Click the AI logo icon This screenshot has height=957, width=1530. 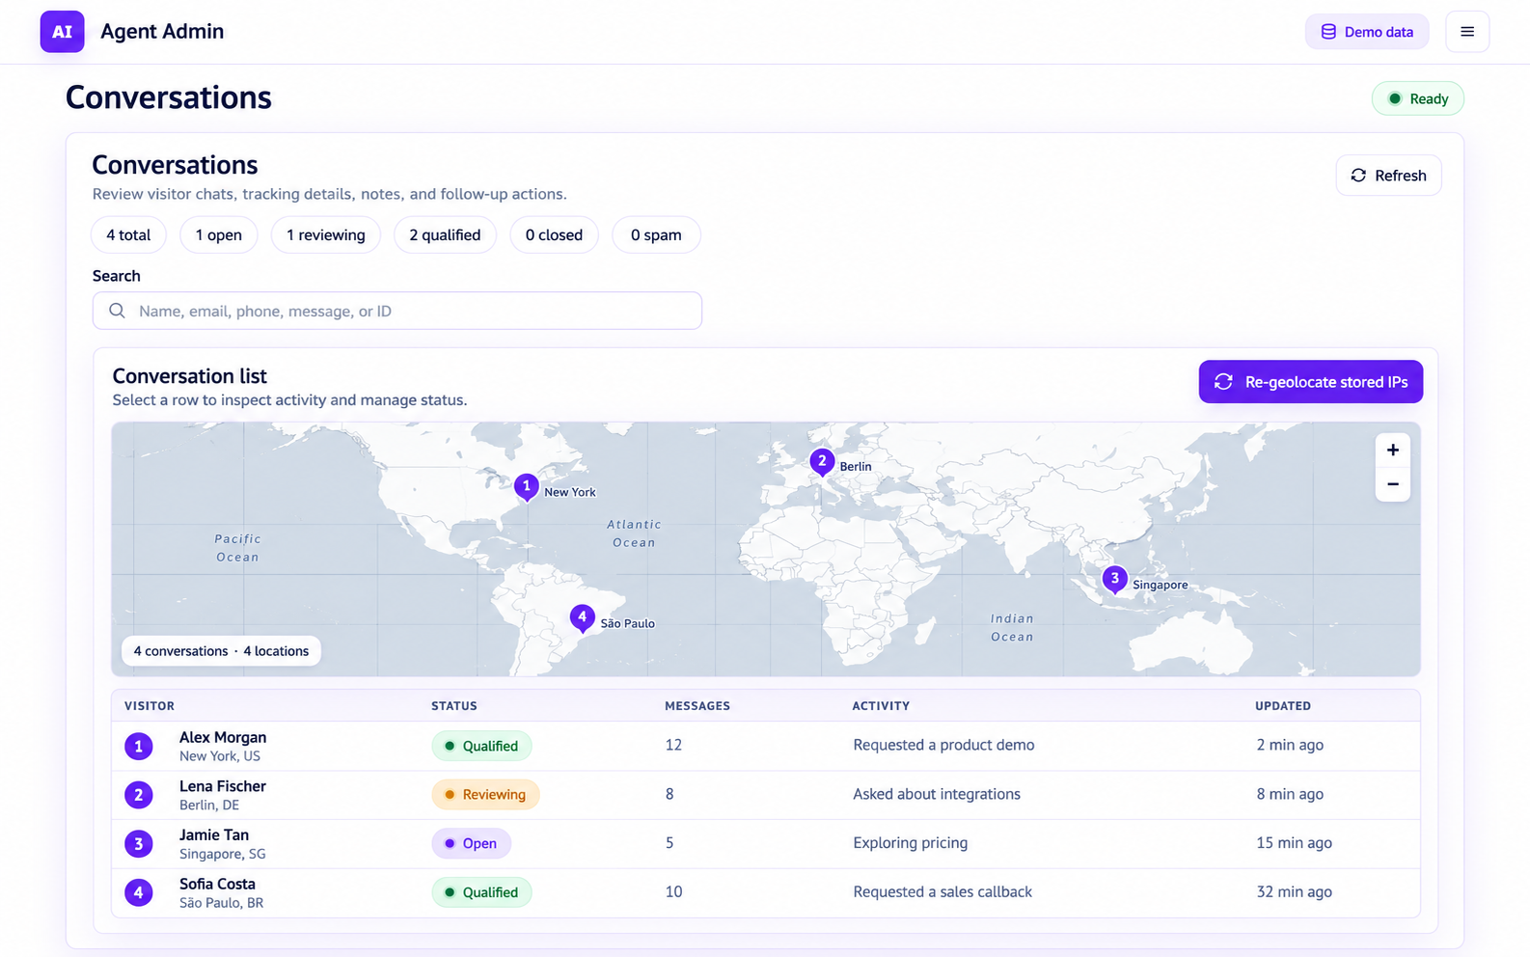coord(62,32)
